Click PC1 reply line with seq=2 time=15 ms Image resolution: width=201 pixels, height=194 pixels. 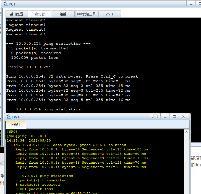coord(68,86)
